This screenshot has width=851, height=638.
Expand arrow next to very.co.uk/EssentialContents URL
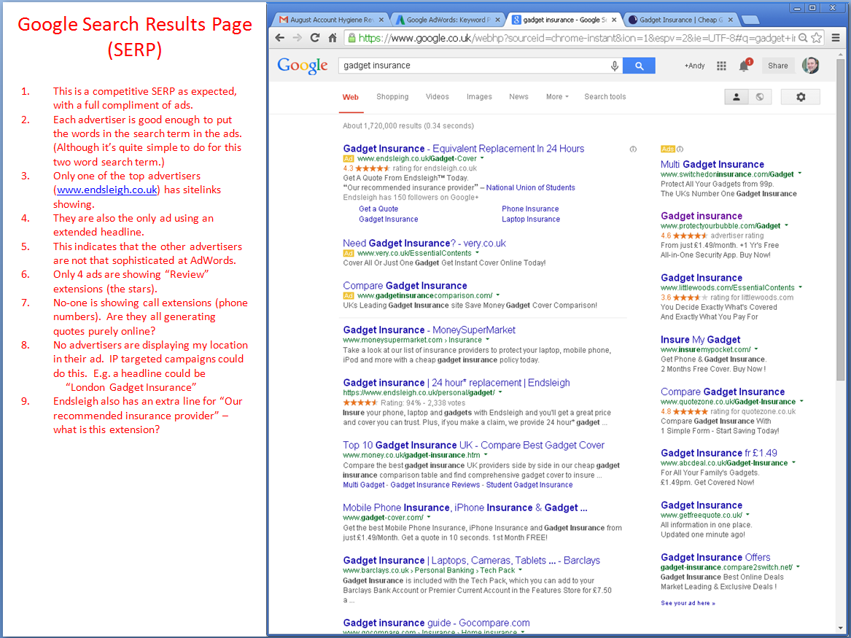pyautogui.click(x=477, y=253)
